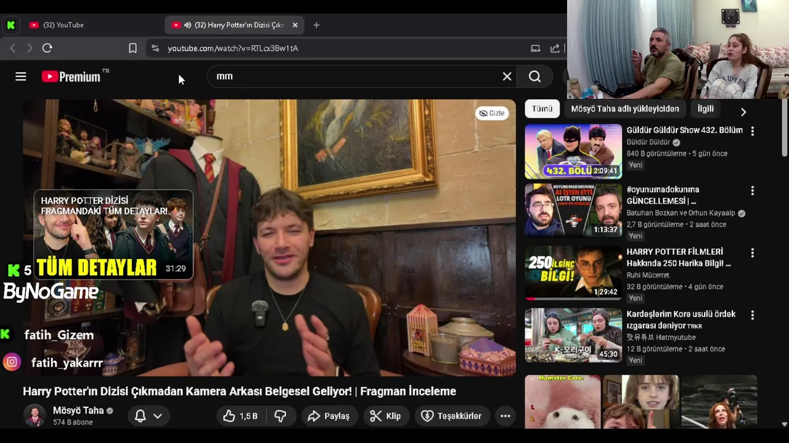Click the 574 B abone subscriber count
This screenshot has width=789, height=443.
pos(73,423)
